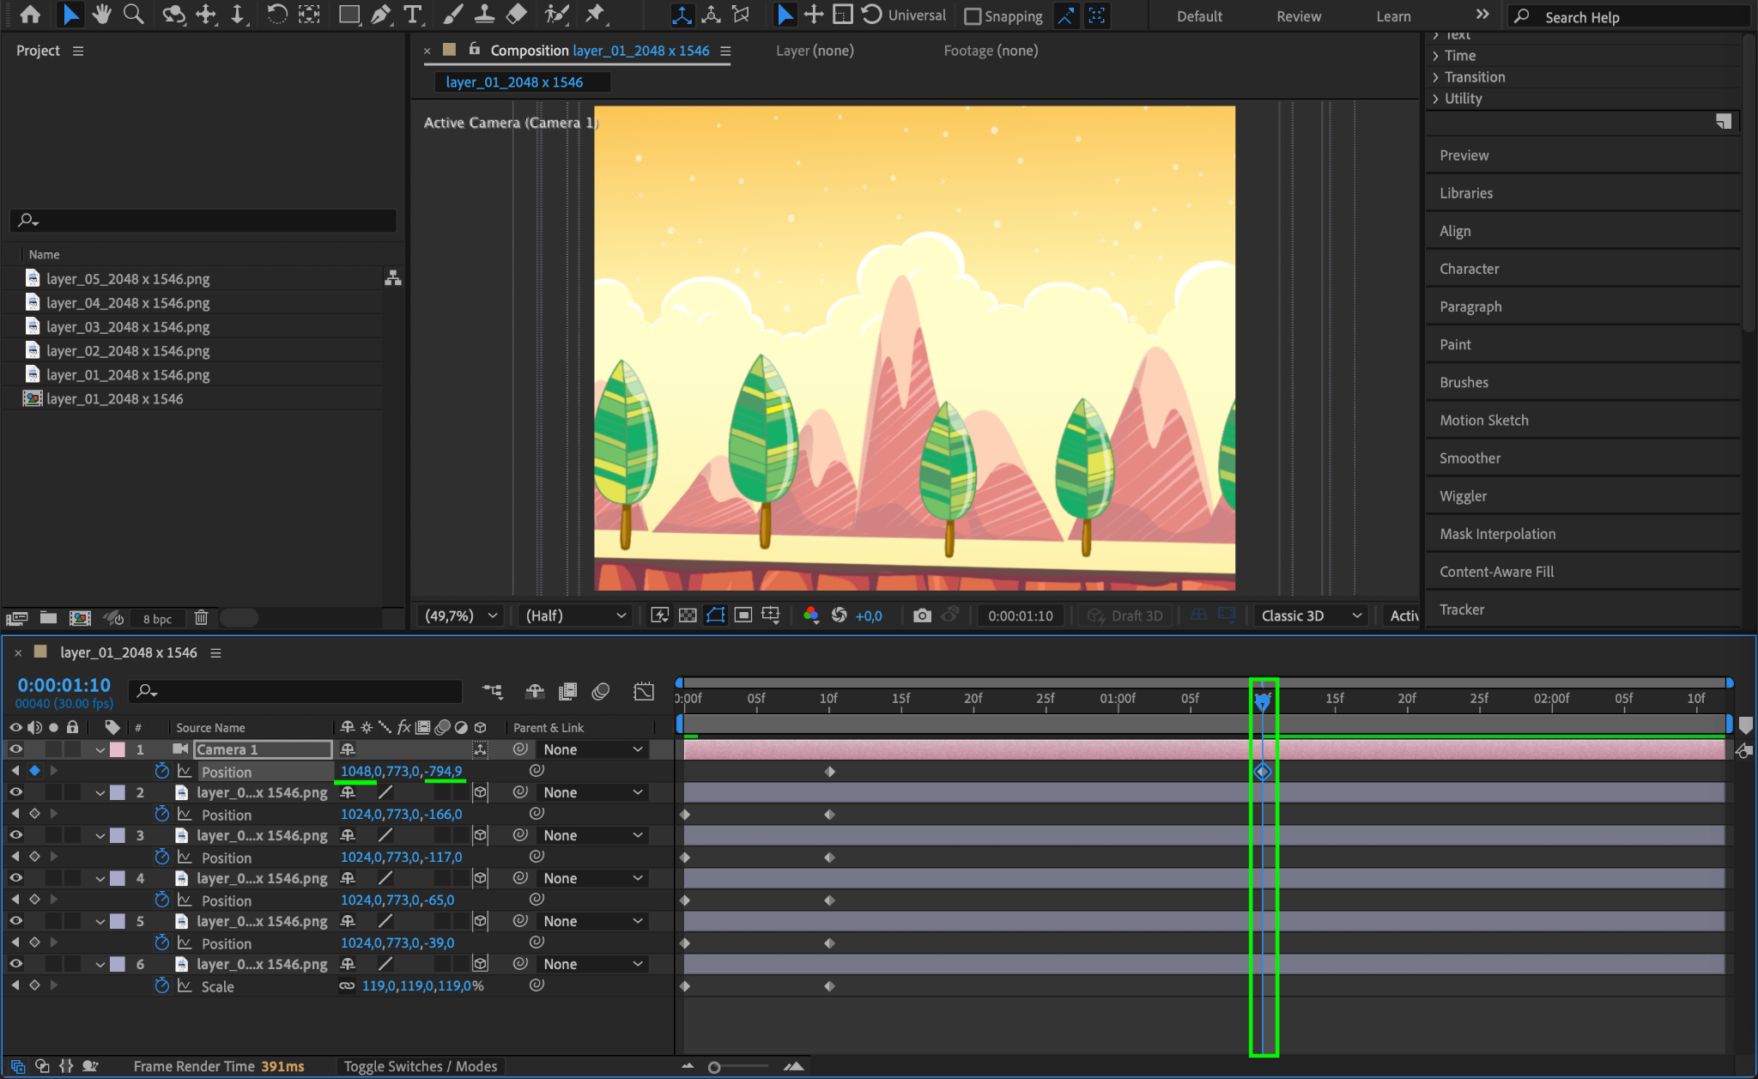This screenshot has height=1079, width=1758.
Task: Open the Half resolution dropdown
Action: [x=575, y=615]
